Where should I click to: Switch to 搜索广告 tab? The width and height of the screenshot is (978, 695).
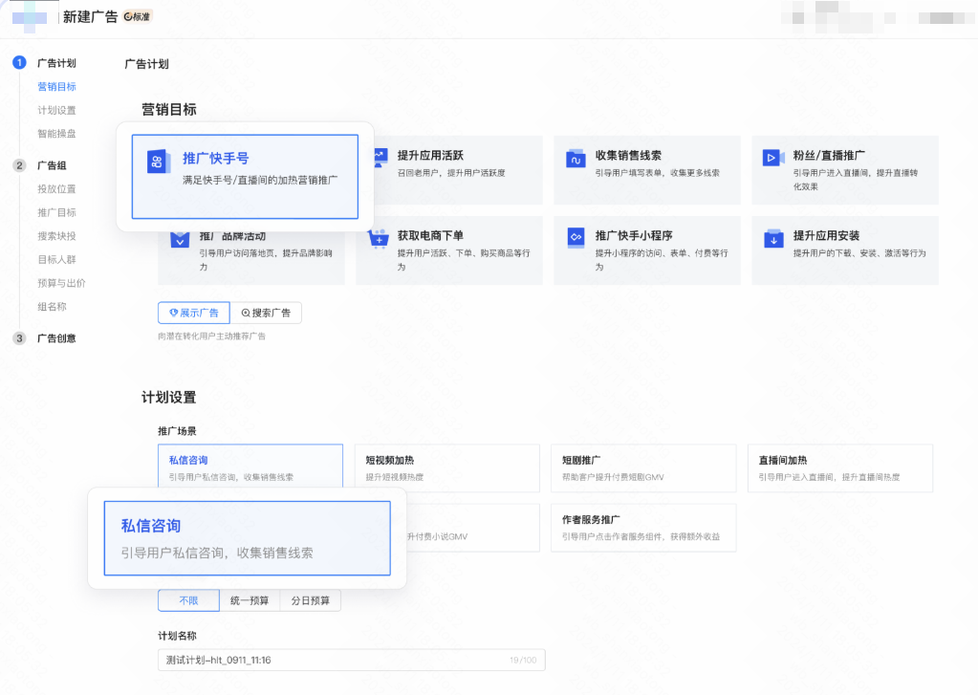(x=266, y=313)
